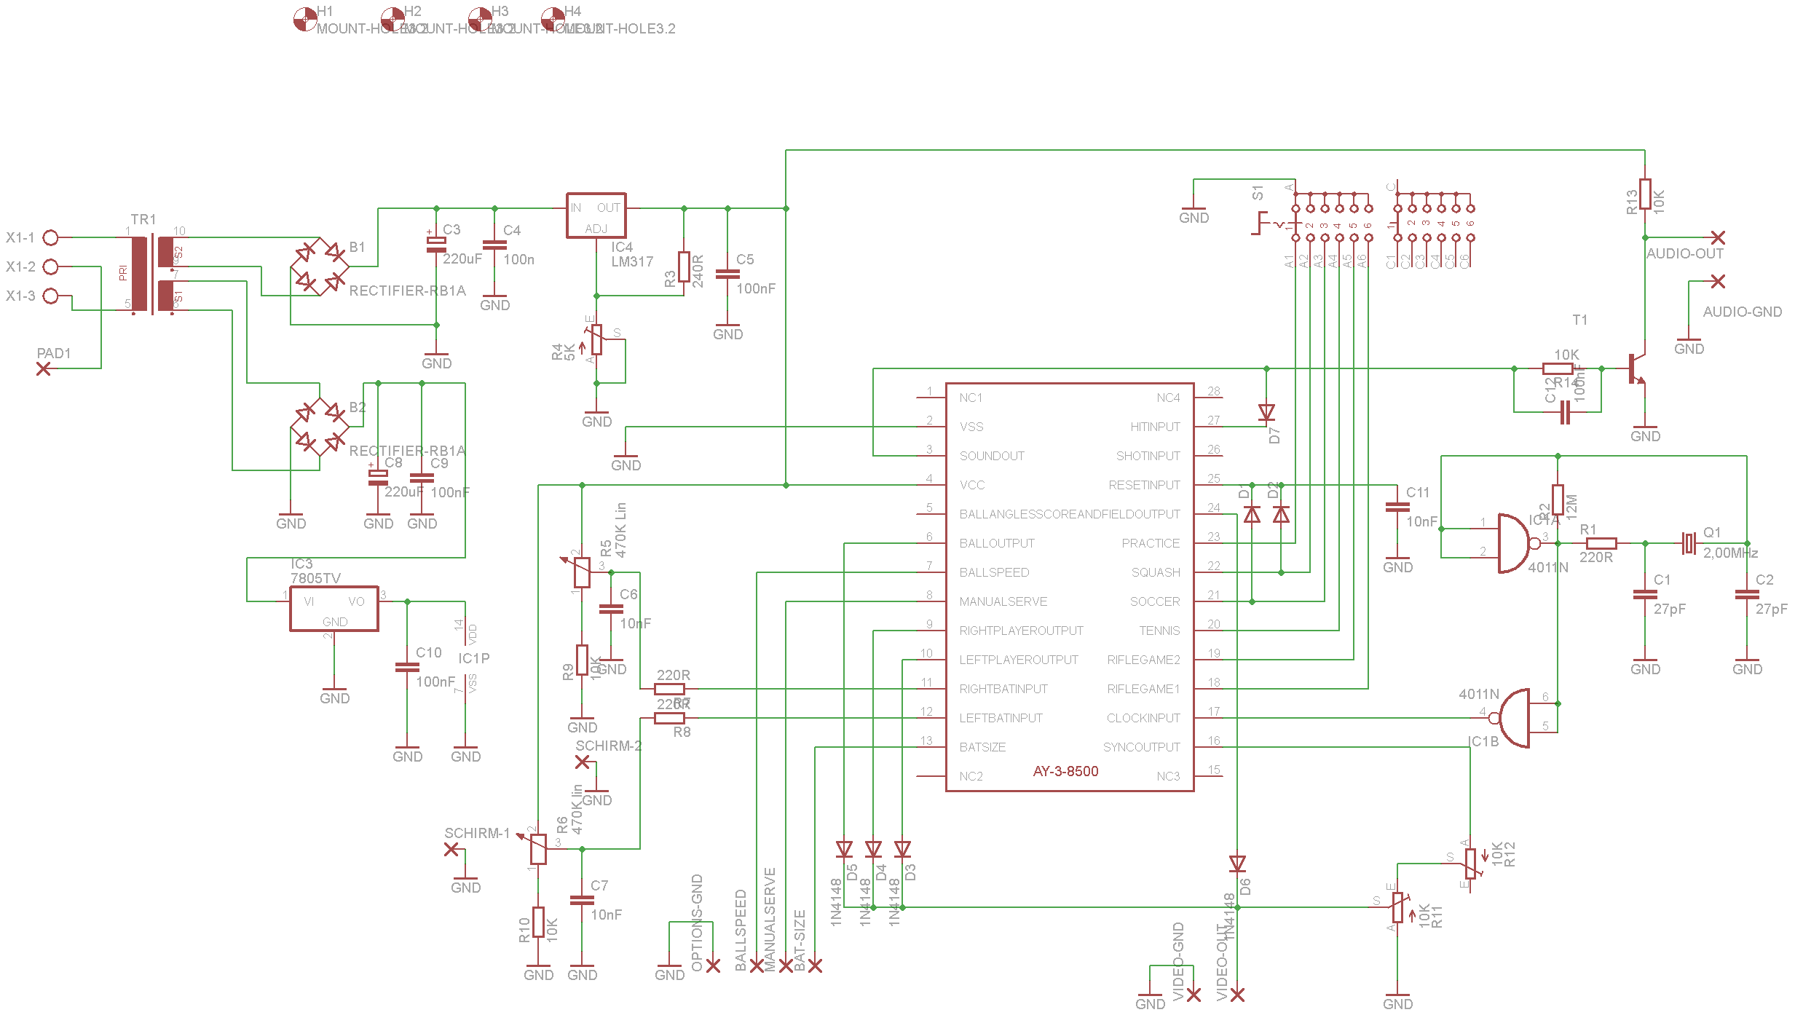Select the BALLANGLESSCOREANDFIELDOUTPUT pin label
Screen dimensions: 1795x1015
point(1070,514)
